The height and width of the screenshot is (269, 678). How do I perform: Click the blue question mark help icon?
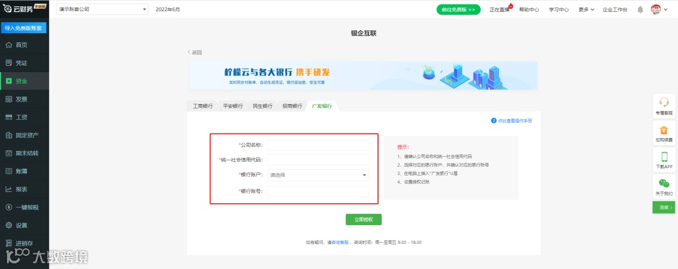click(x=493, y=120)
